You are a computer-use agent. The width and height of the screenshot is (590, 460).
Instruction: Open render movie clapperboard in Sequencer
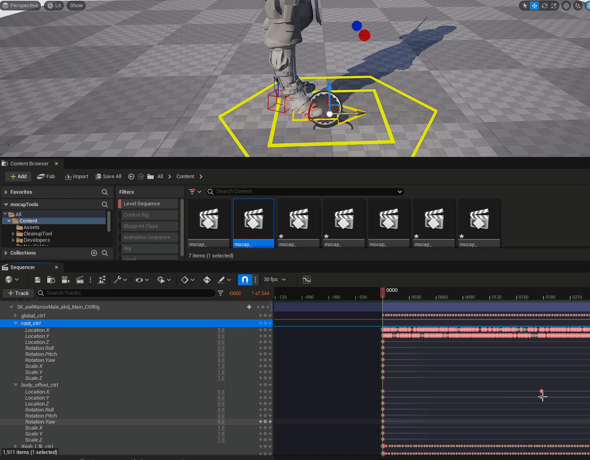pos(80,280)
